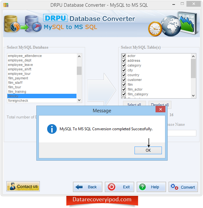
Task: Click the database name input field
Action: pyautogui.click(x=182, y=133)
